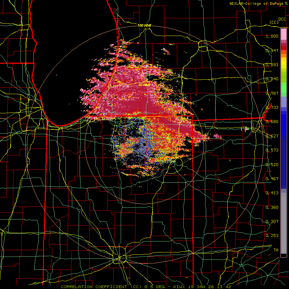Select the 0.467 legend value
Image resolution: width=289 pixels, height=289 pixels.
coord(272,179)
